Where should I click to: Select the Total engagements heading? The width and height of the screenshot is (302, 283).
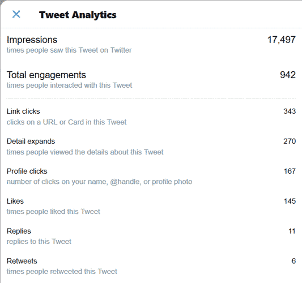tap(46, 75)
